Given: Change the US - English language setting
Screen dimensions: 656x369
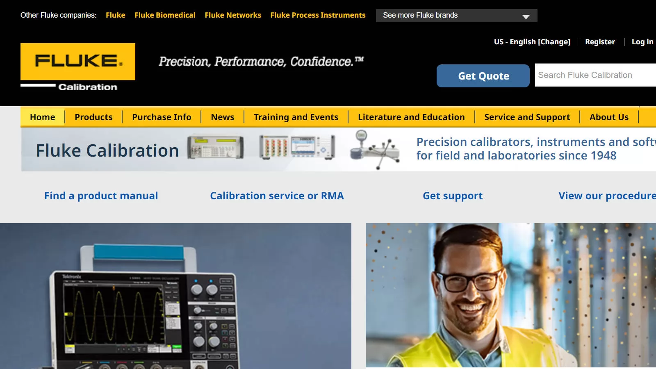Looking at the screenshot, I should coord(532,42).
